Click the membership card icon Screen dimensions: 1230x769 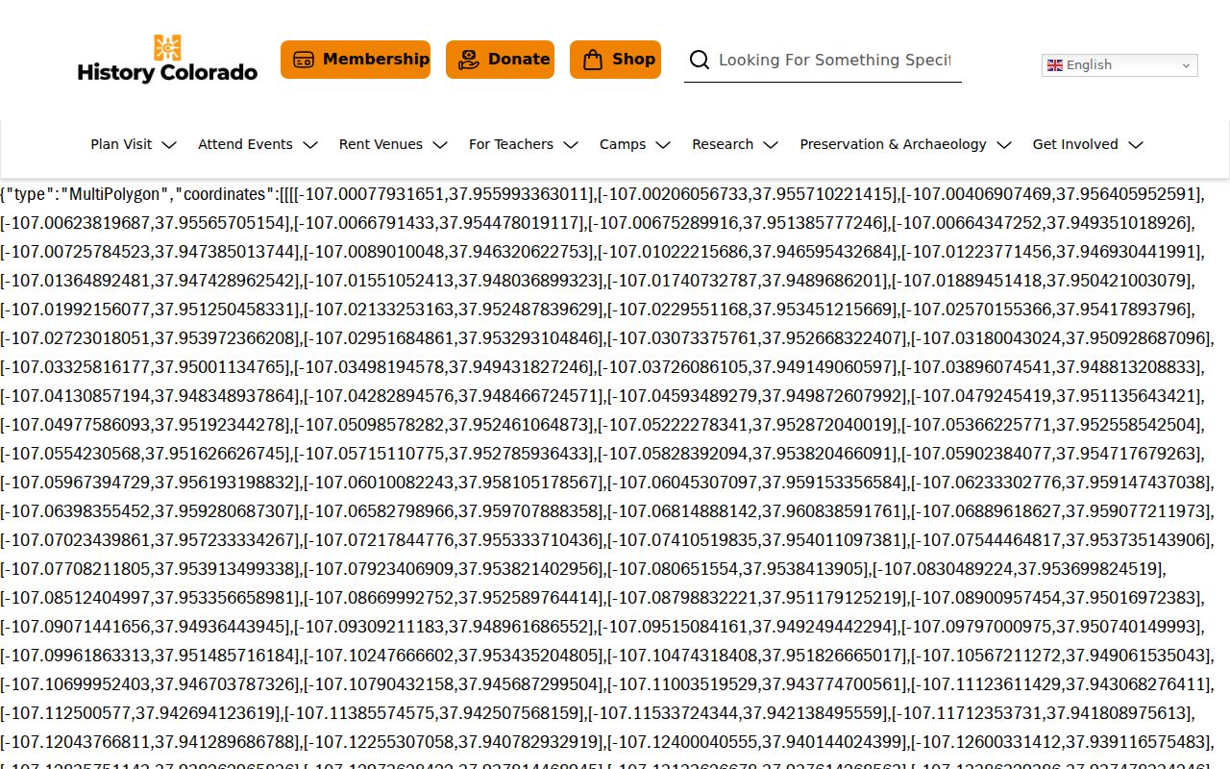pyautogui.click(x=304, y=60)
